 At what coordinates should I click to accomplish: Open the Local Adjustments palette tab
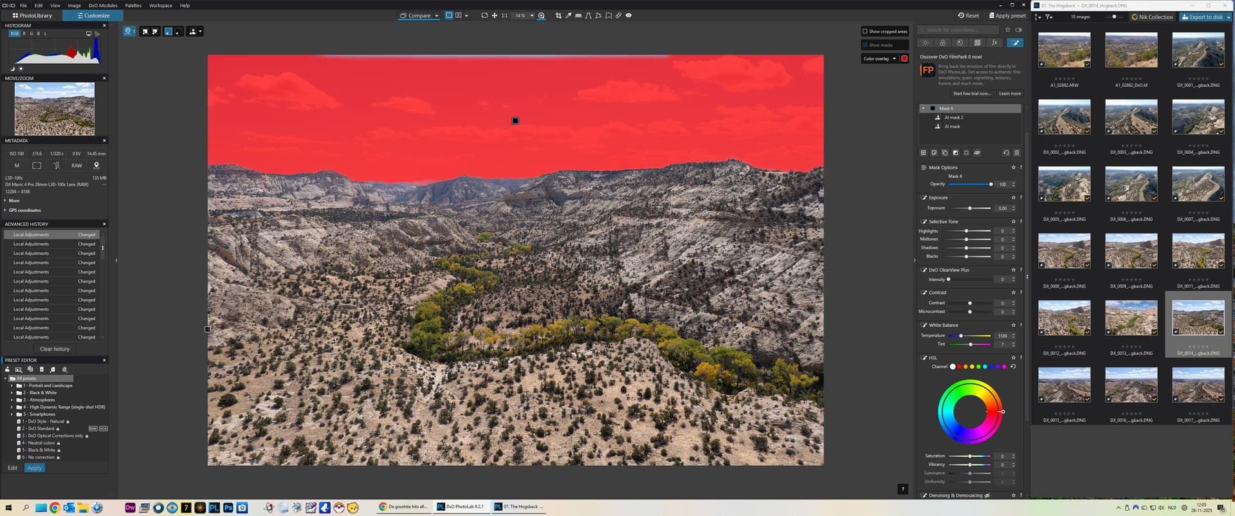pos(1014,43)
